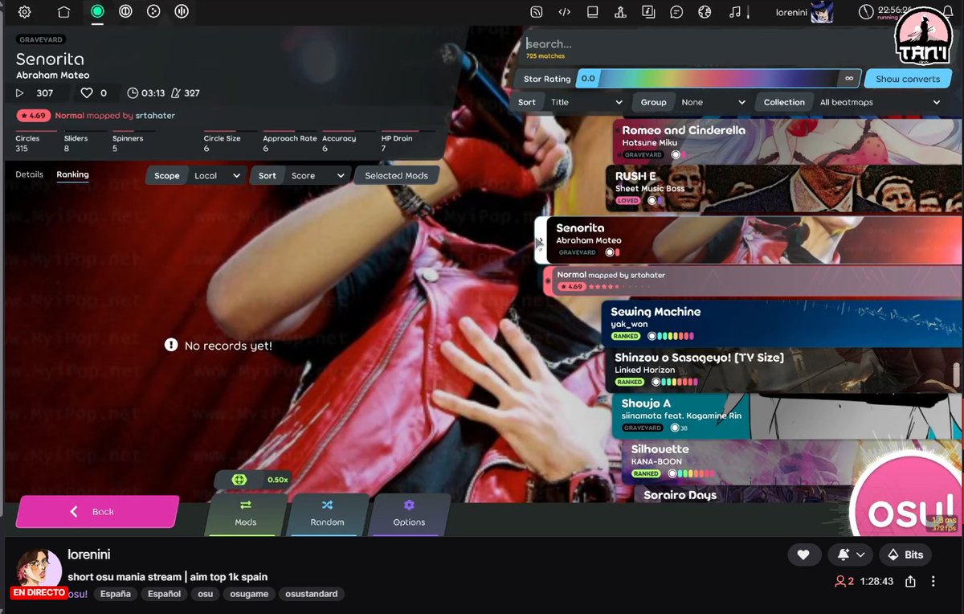Click the play count 307 icon
The height and width of the screenshot is (614, 964).
point(20,93)
